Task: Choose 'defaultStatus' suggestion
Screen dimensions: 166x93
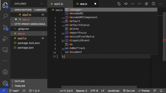Action: [x=111, y=25]
